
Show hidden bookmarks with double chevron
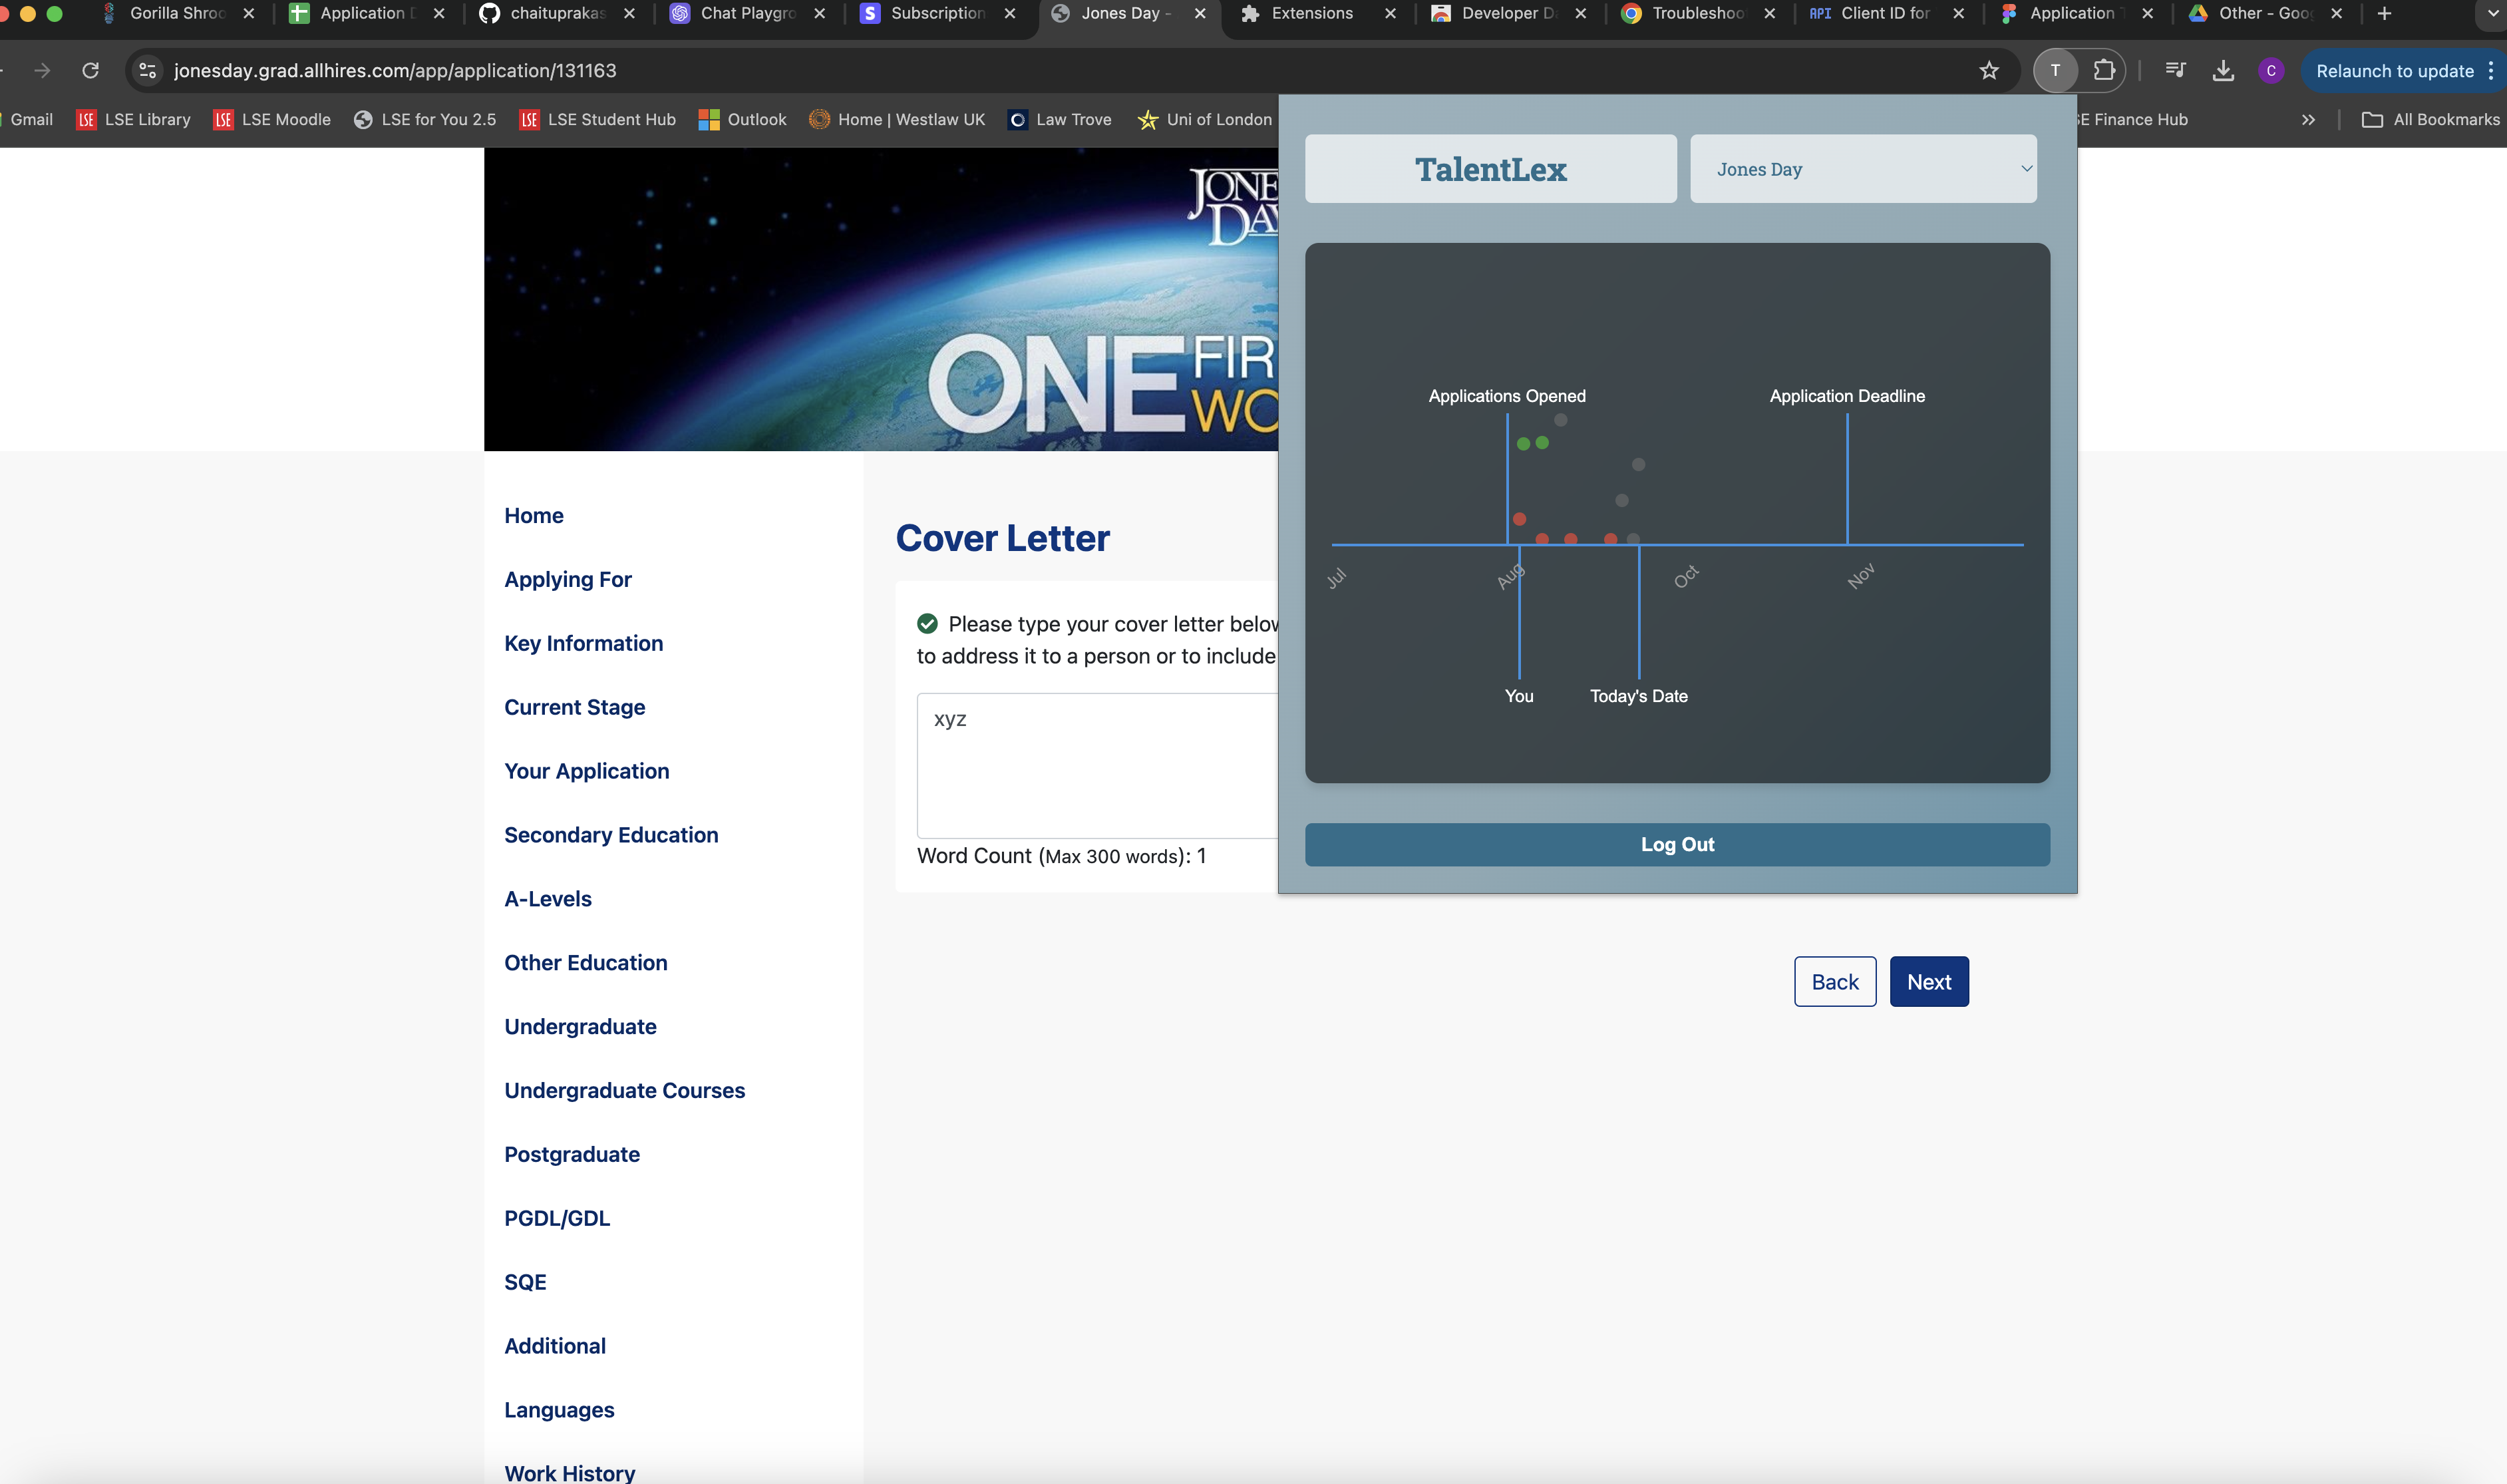pos(2308,119)
